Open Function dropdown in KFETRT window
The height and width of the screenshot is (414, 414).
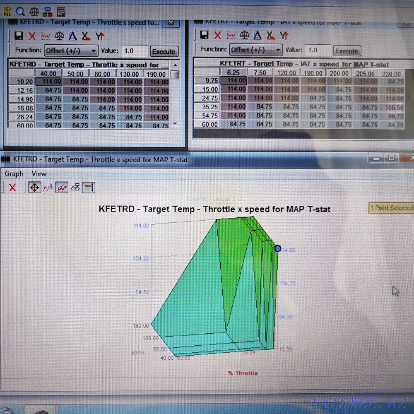pyautogui.click(x=256, y=50)
